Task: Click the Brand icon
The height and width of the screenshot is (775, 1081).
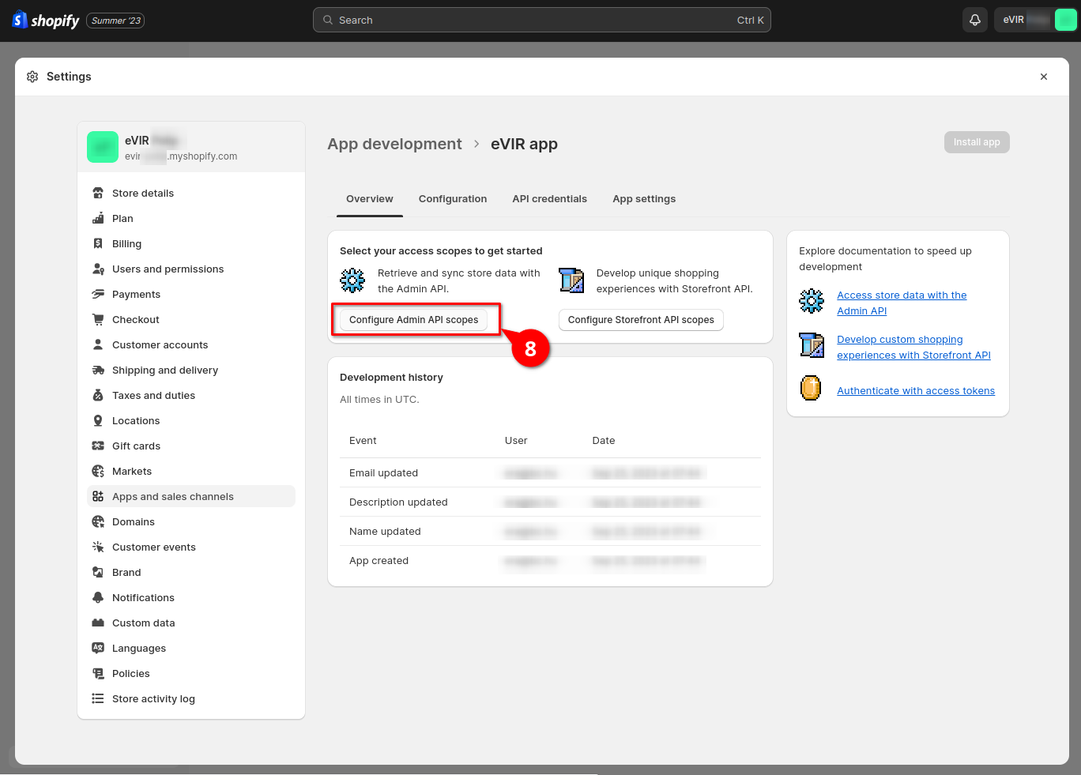Action: tap(98, 572)
